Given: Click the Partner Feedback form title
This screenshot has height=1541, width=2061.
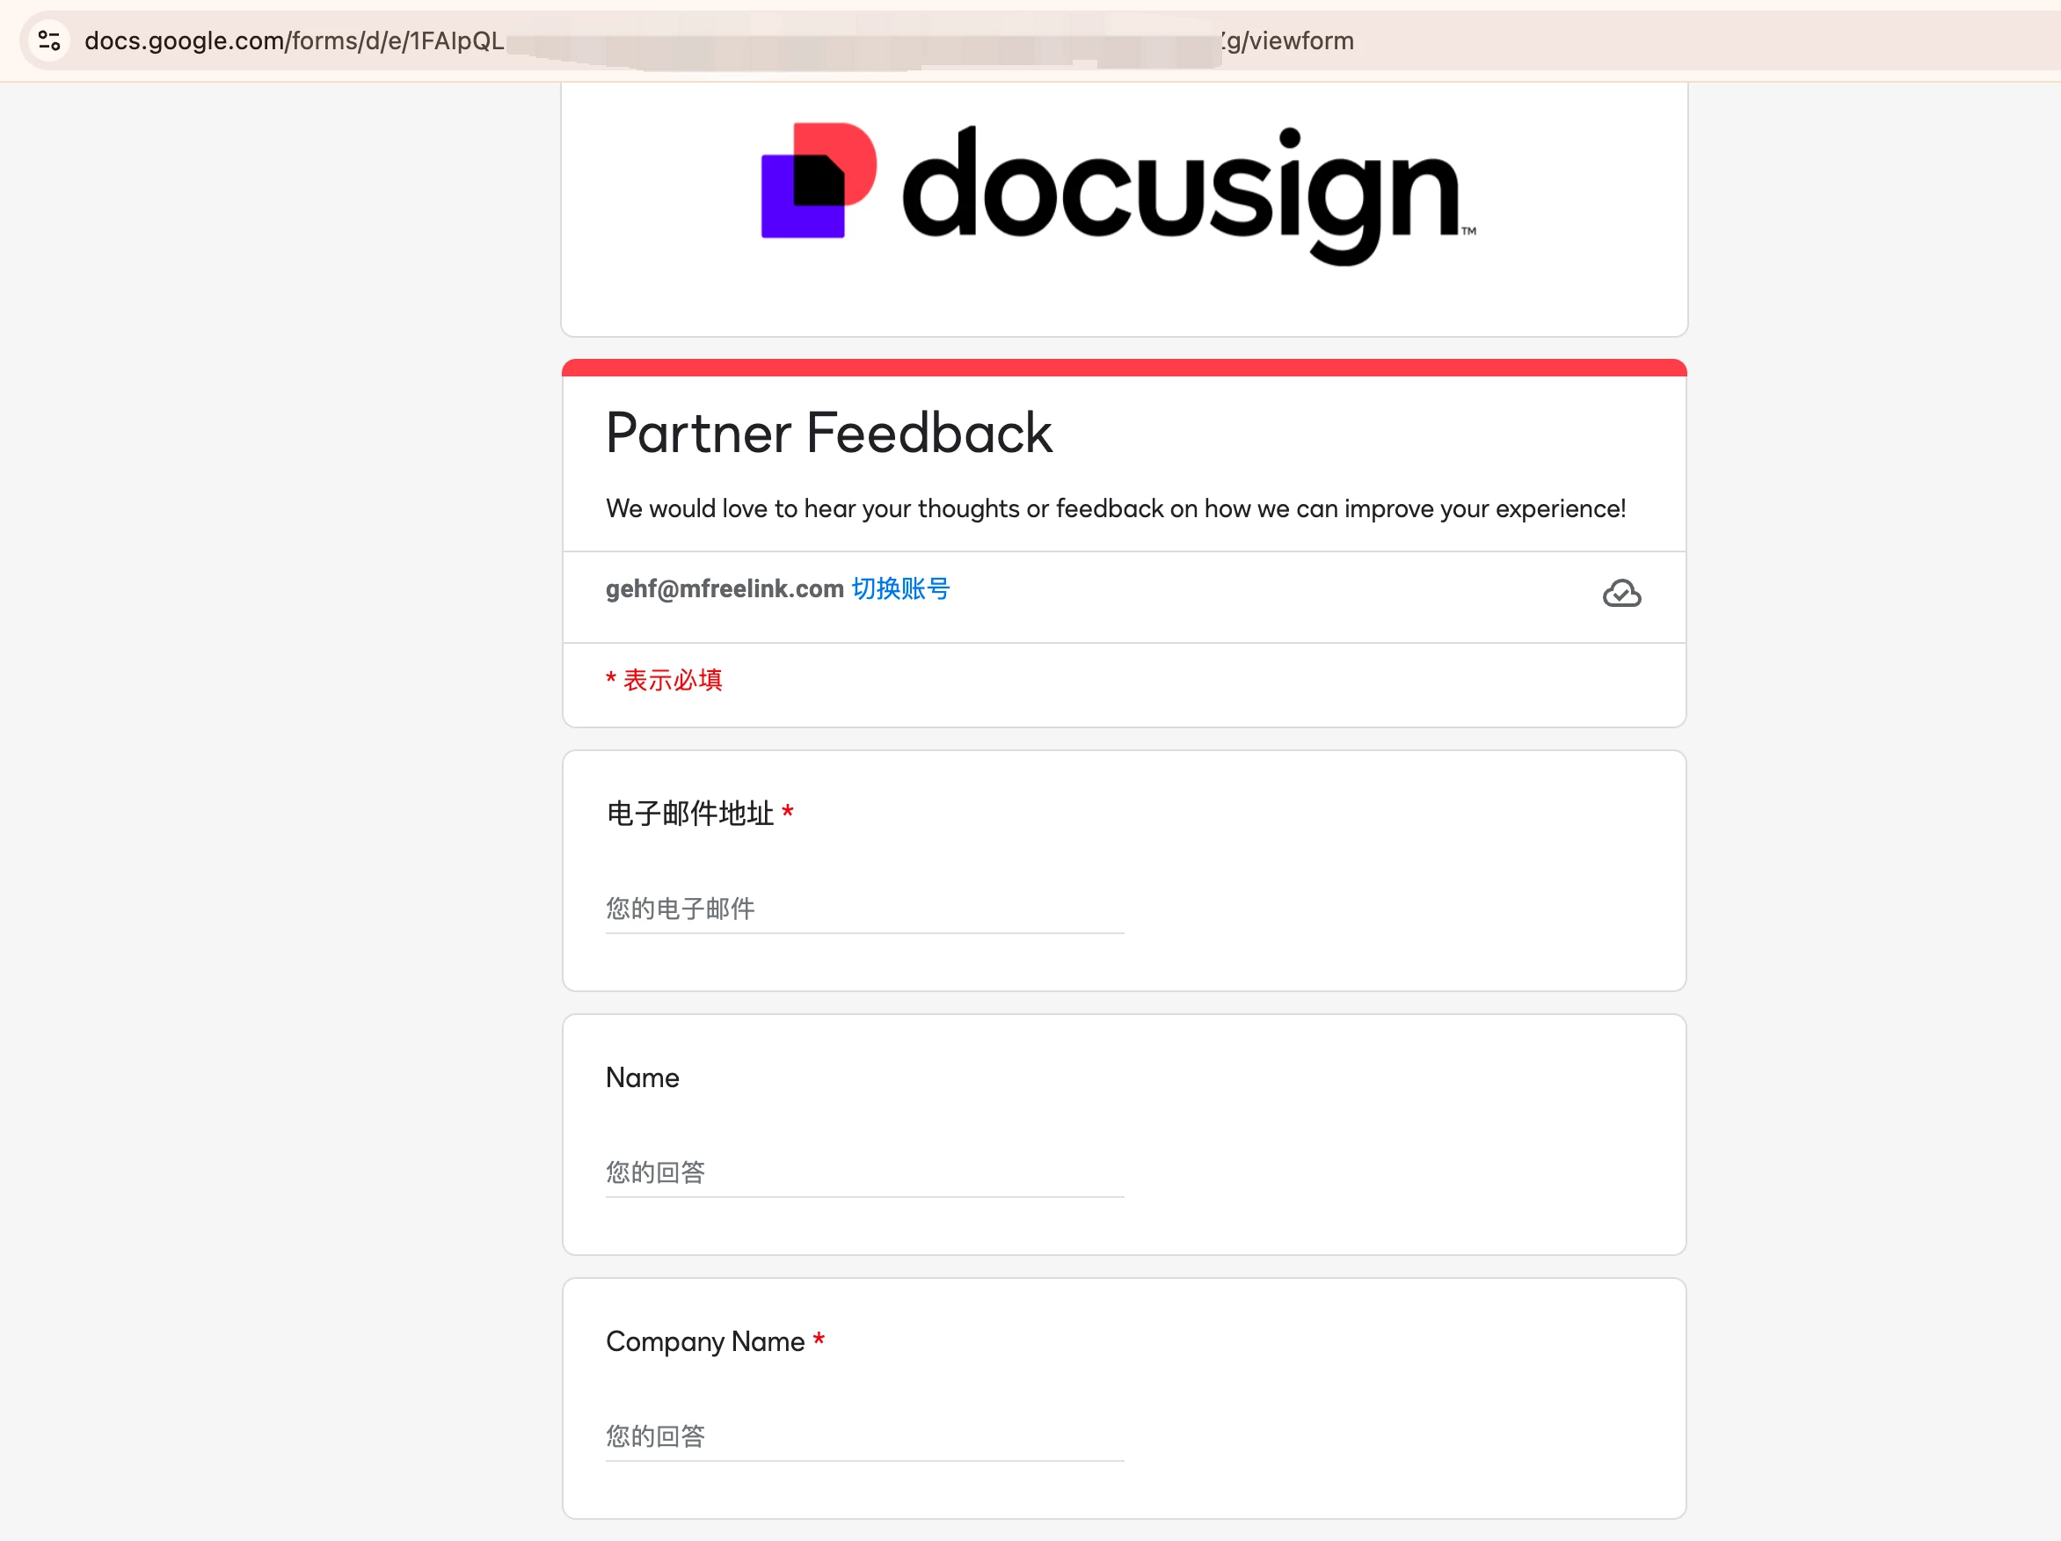Looking at the screenshot, I should [829, 434].
